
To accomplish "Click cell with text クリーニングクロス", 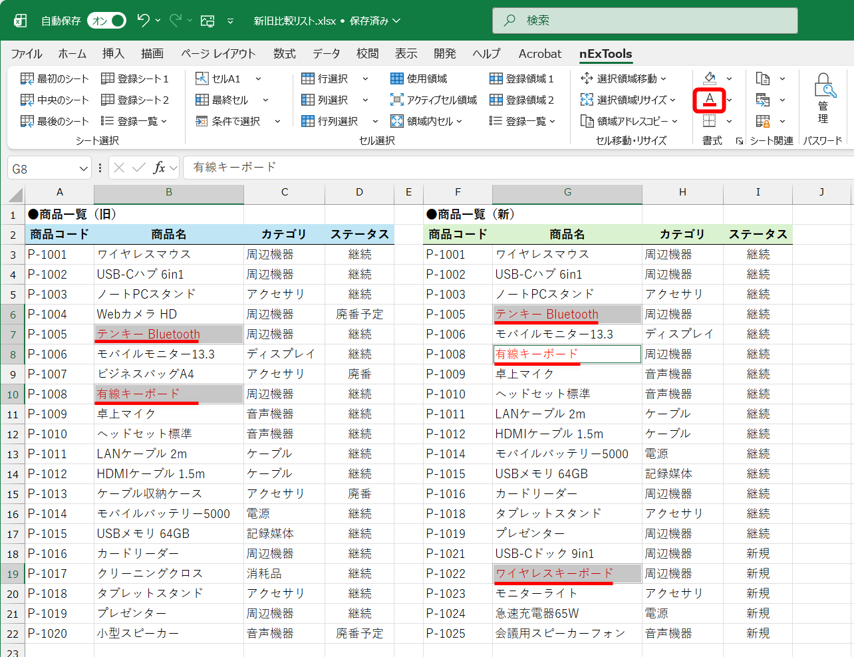I will pos(169,573).
